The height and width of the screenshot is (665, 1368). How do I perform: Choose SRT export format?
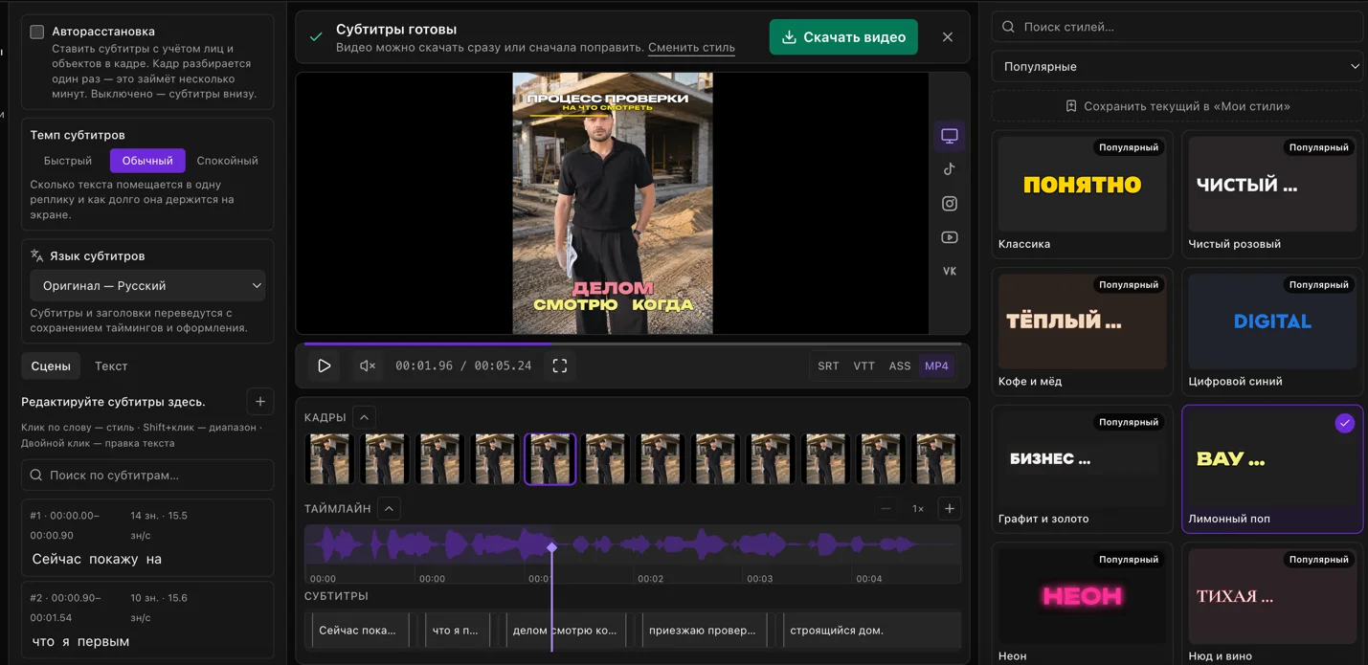[829, 366]
